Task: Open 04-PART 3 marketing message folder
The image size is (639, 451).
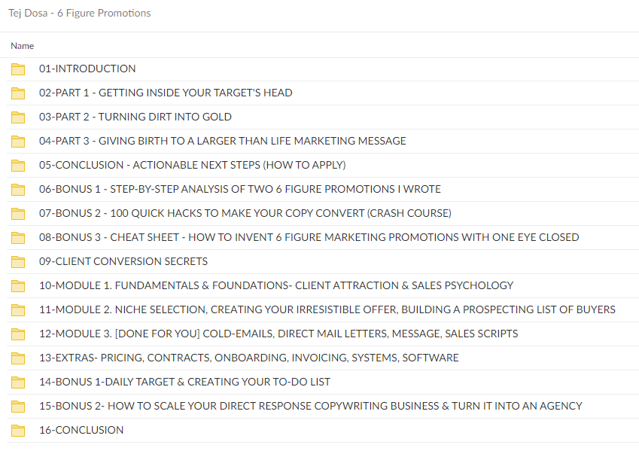Action: (x=223, y=141)
